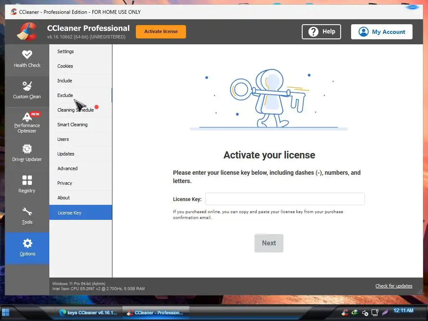Click the network display tray icon

[375, 313]
